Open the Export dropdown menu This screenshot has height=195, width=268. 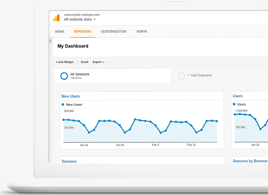pos(98,62)
